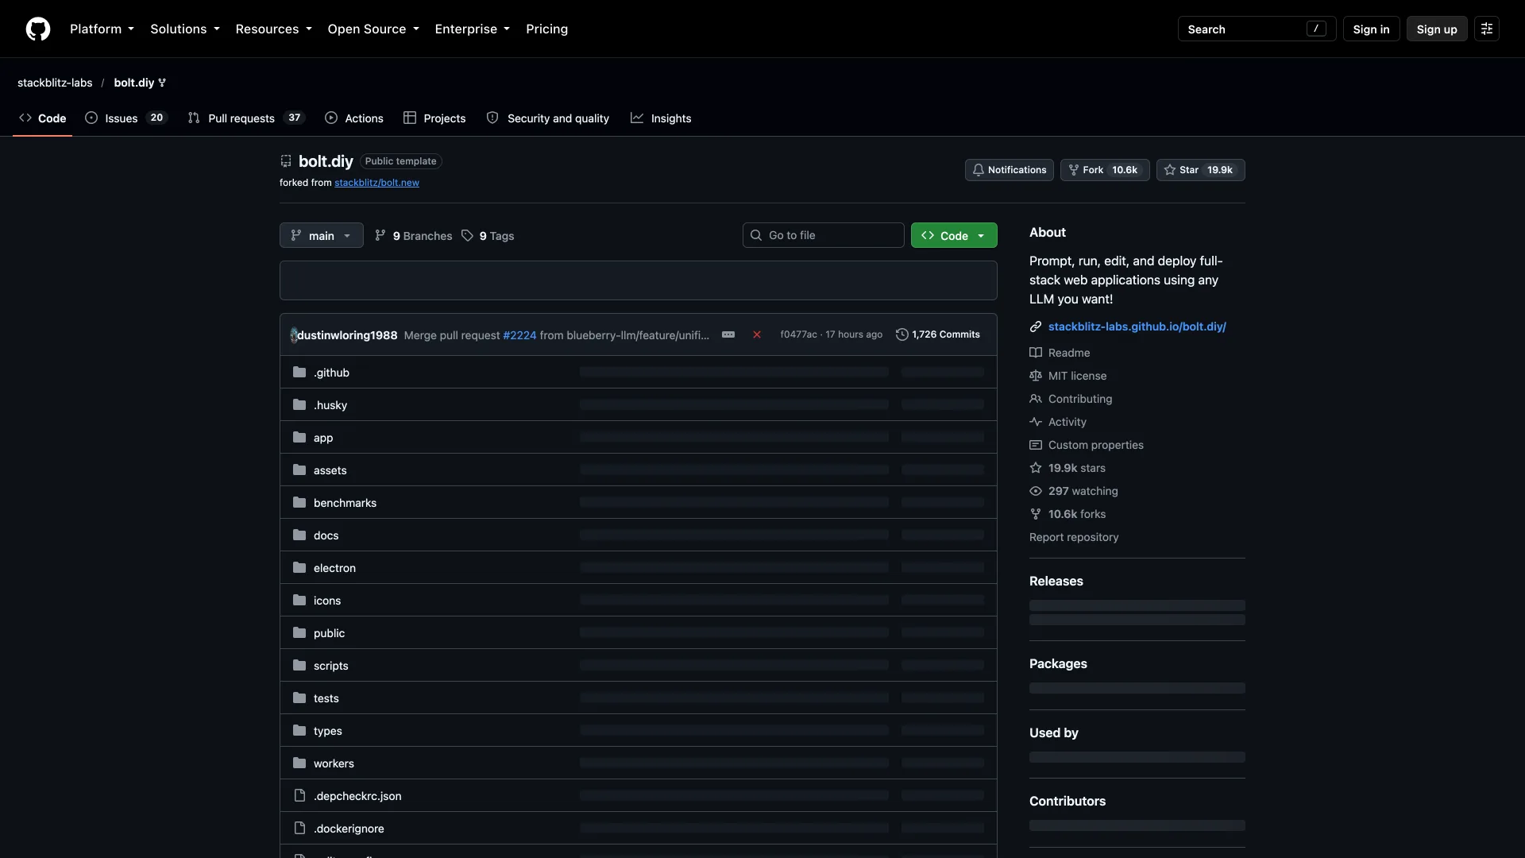Viewport: 1525px width, 858px height.
Task: Click the Notifications bell button
Action: pyautogui.click(x=1010, y=170)
